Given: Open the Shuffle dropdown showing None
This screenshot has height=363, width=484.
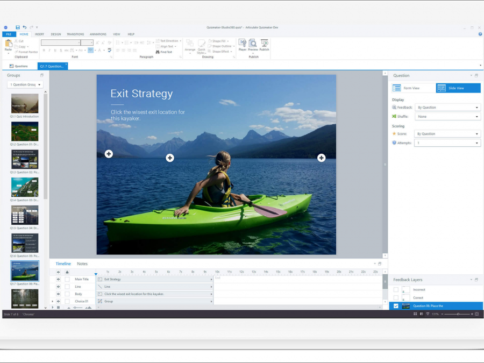Looking at the screenshot, I should tap(447, 117).
